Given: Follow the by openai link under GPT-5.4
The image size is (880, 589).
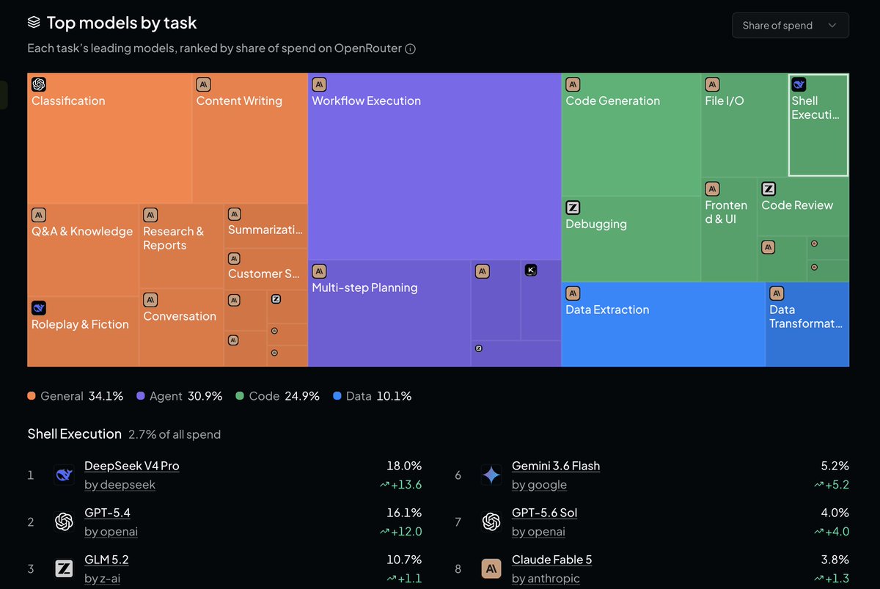Looking at the screenshot, I should point(111,532).
